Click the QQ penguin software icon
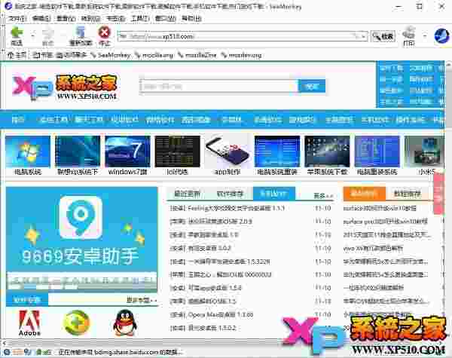452x358 pixels. click(x=124, y=323)
